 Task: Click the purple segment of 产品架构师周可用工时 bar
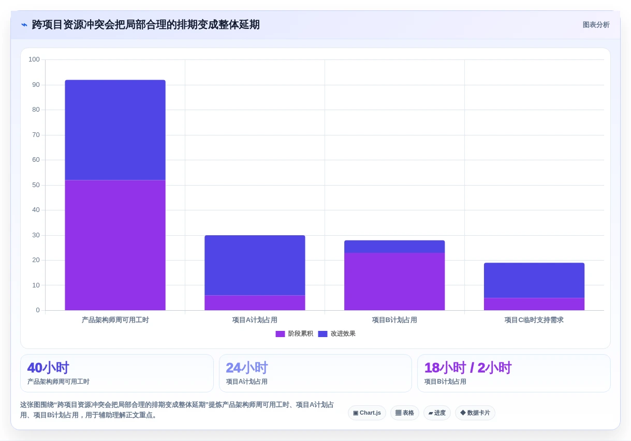pyautogui.click(x=115, y=245)
